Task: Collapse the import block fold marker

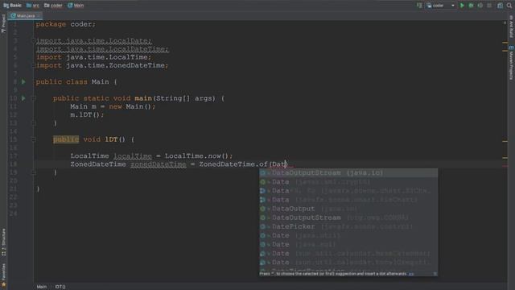Action: click(x=34, y=41)
